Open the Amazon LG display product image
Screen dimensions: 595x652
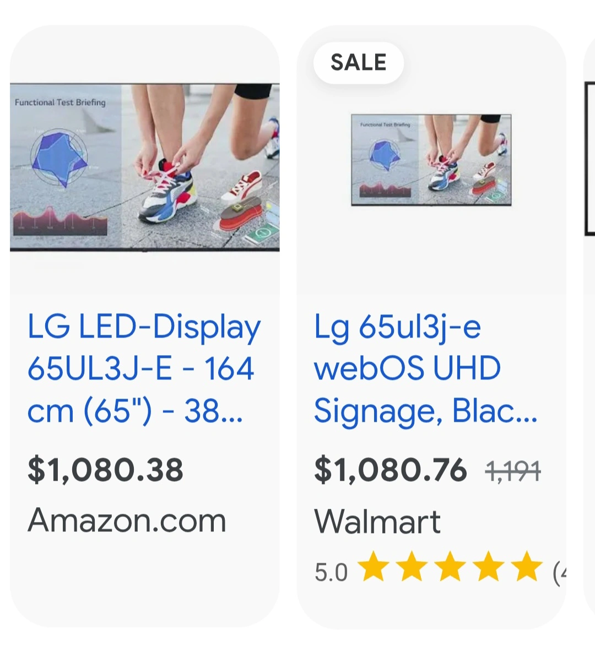pyautogui.click(x=144, y=167)
